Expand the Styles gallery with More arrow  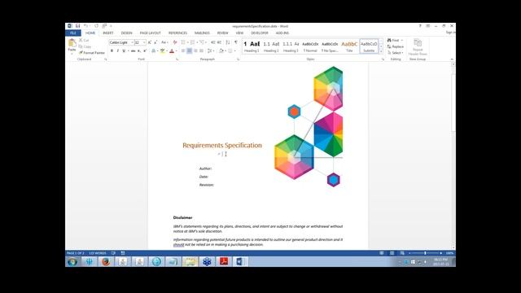[381, 52]
